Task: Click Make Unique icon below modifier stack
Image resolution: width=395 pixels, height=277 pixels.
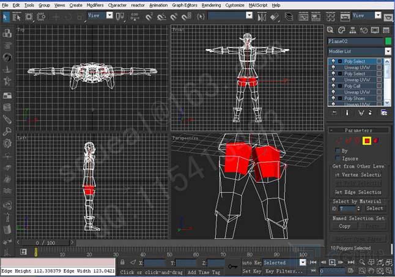Action: tap(361, 113)
